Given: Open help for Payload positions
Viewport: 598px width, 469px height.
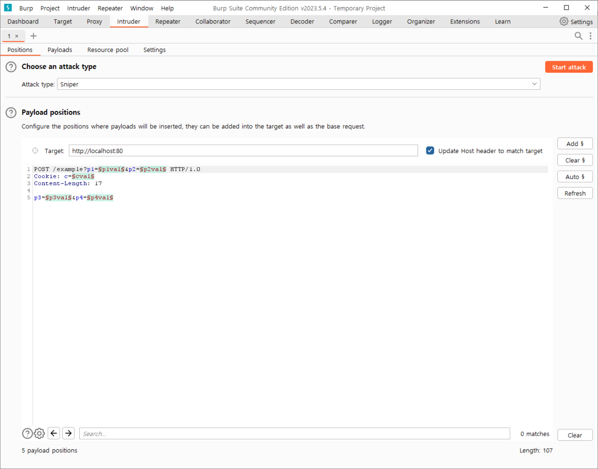Looking at the screenshot, I should [11, 113].
